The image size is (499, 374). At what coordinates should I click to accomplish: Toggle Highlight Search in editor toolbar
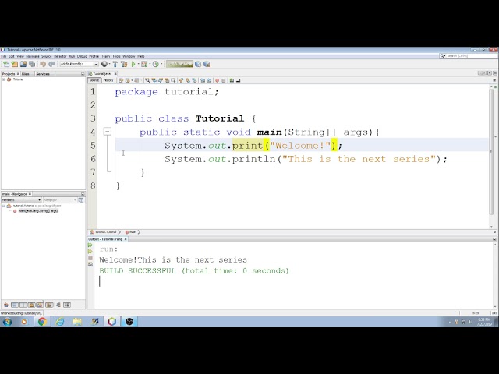pos(167,80)
